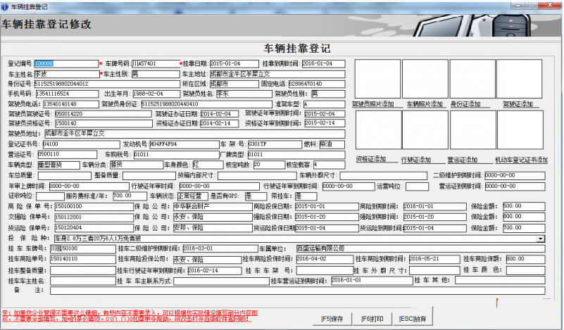Click the [F6]打印 print button
Image resolution: width=564 pixels, height=330 pixels.
click(372, 319)
